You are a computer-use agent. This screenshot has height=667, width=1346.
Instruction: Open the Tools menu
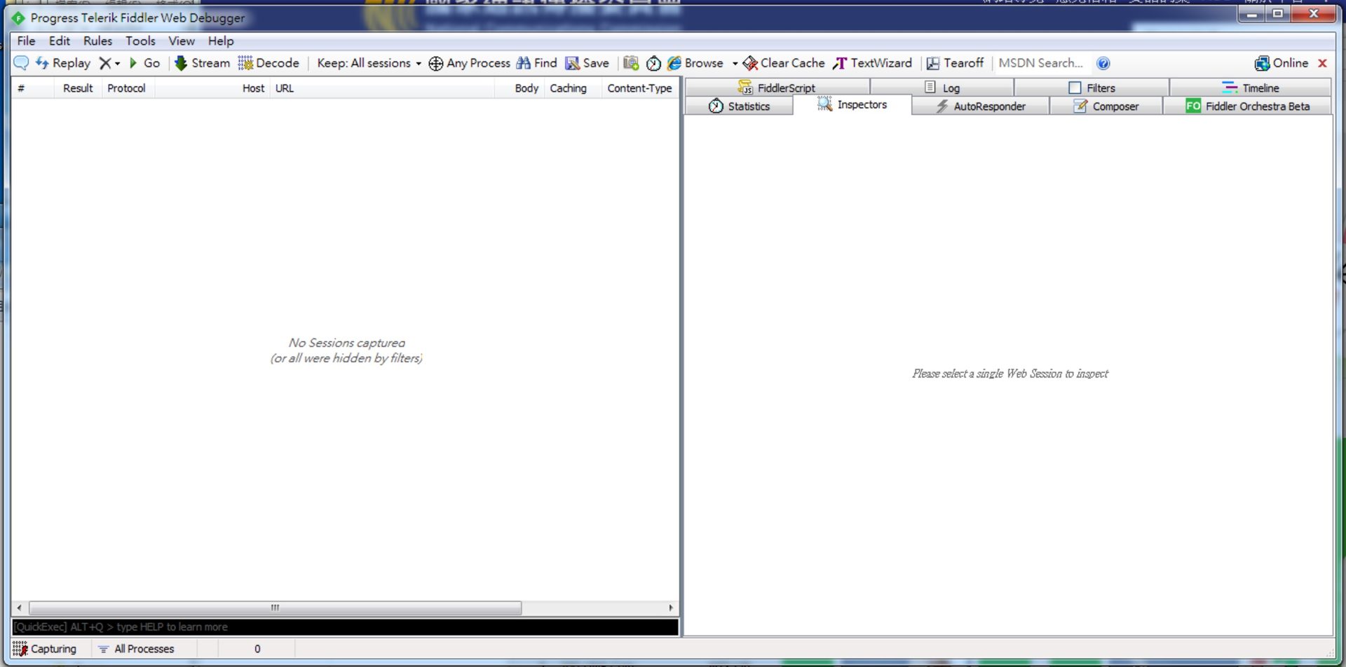(x=140, y=41)
